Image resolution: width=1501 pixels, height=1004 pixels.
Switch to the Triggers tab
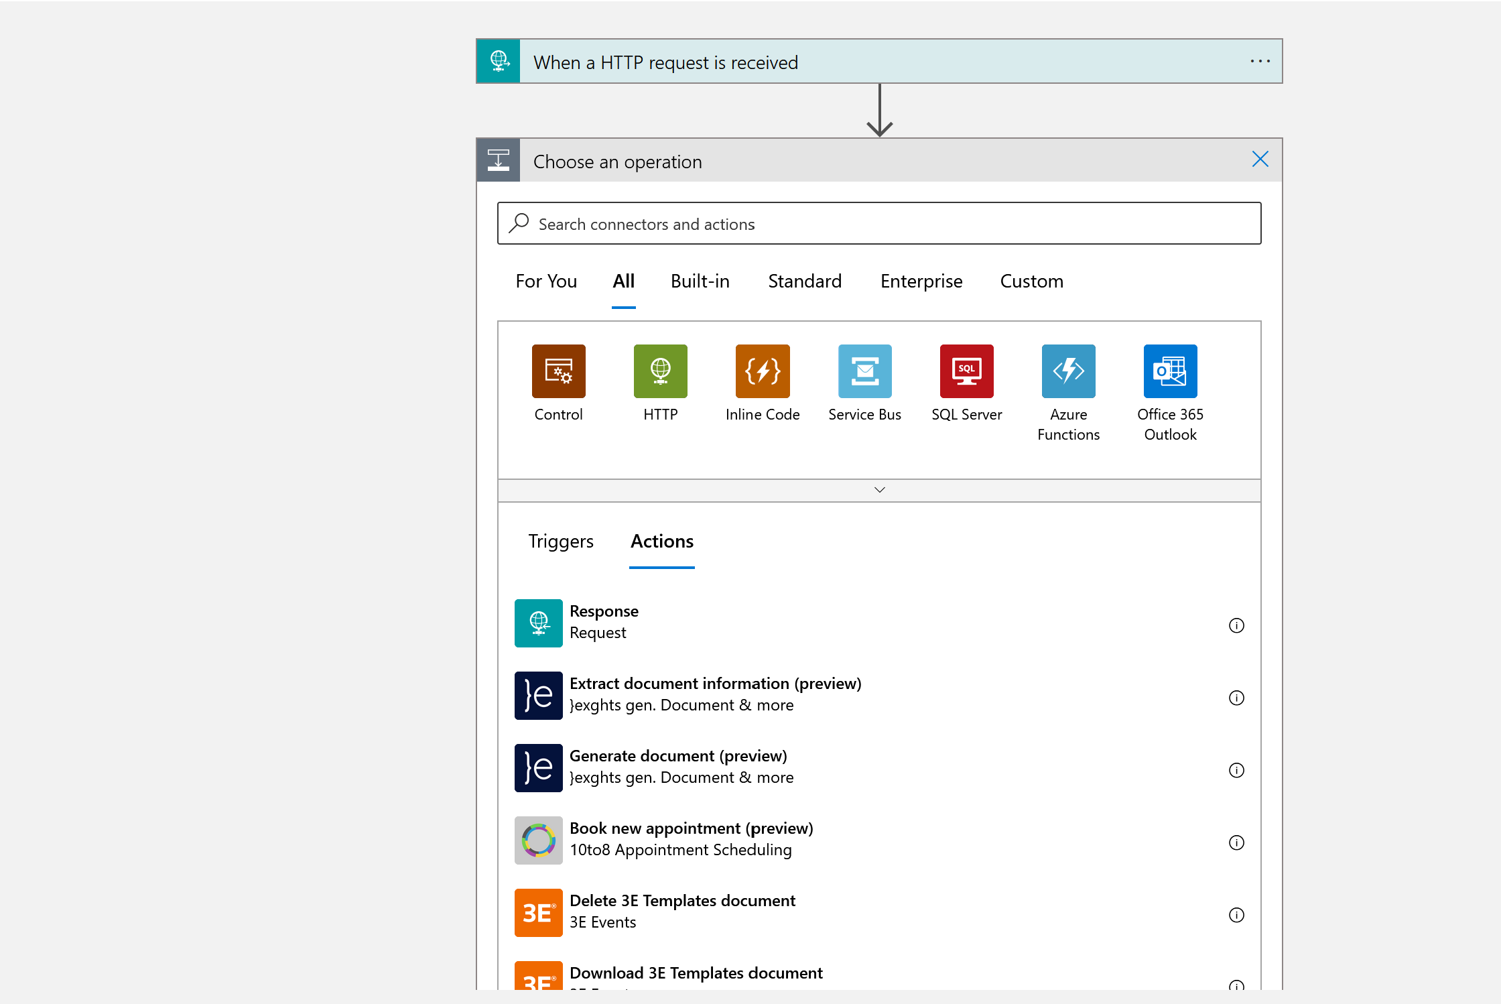(x=560, y=542)
